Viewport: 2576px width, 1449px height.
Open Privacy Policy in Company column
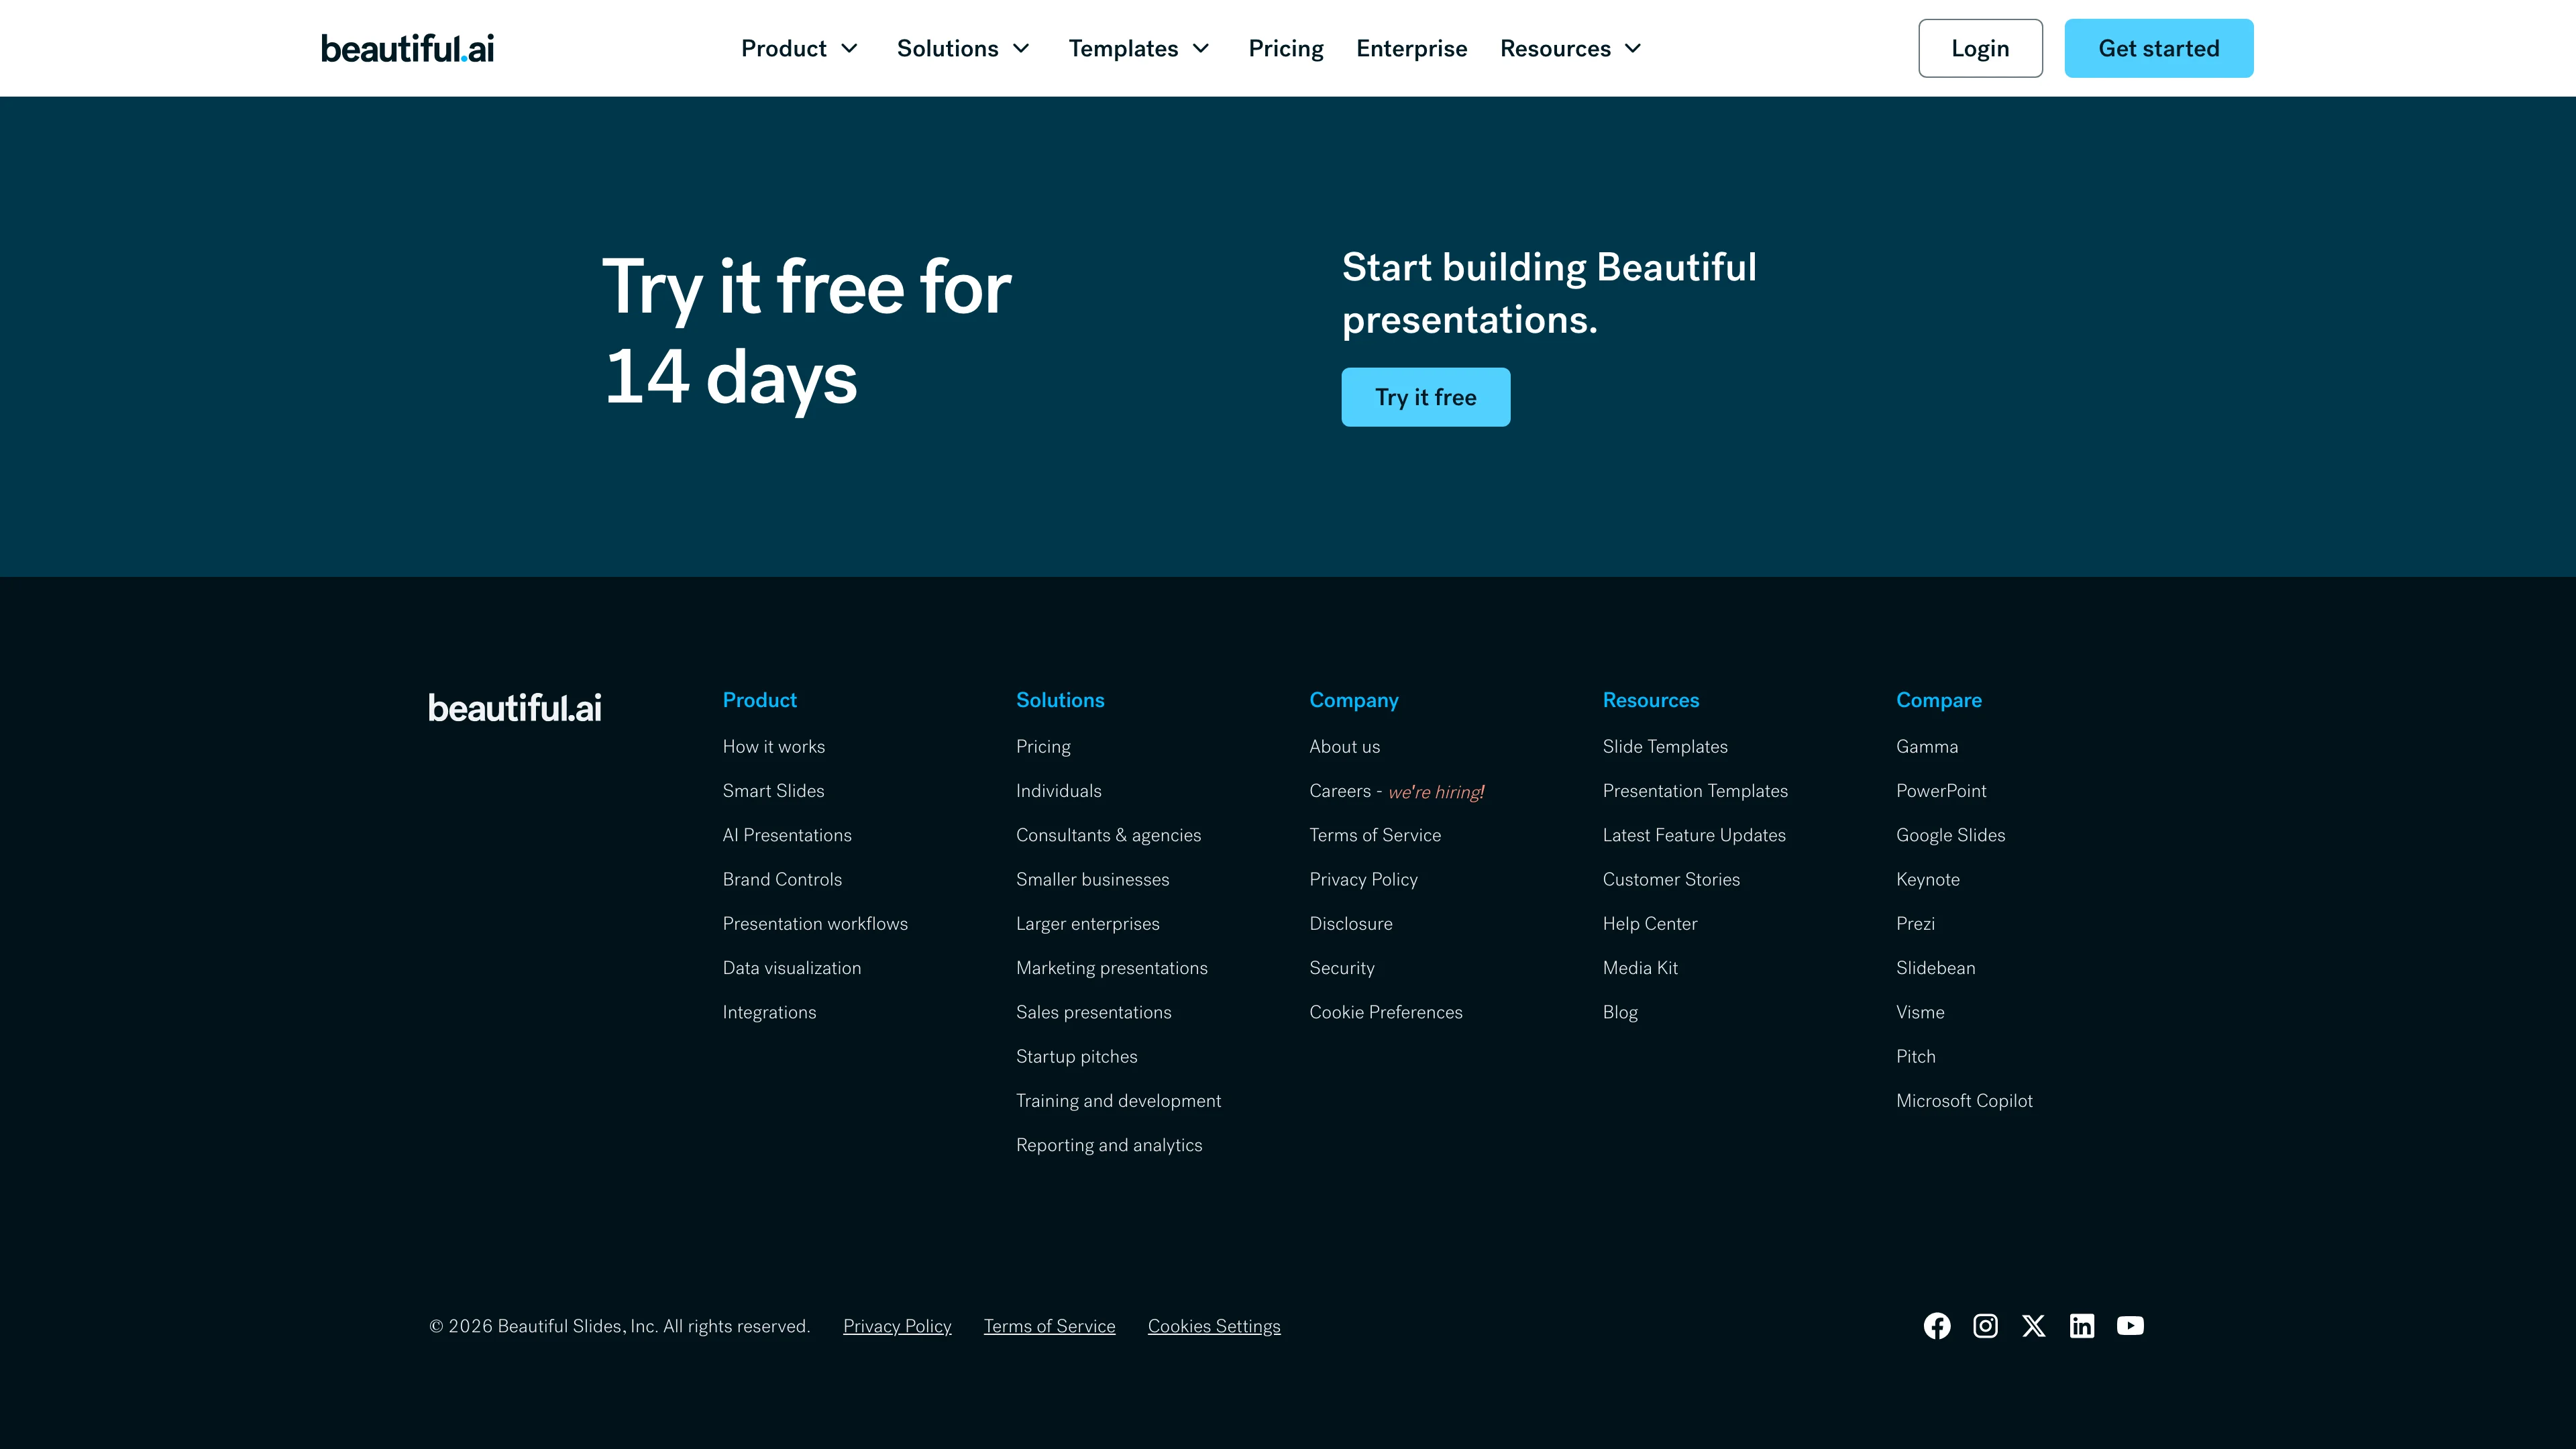click(x=1364, y=880)
